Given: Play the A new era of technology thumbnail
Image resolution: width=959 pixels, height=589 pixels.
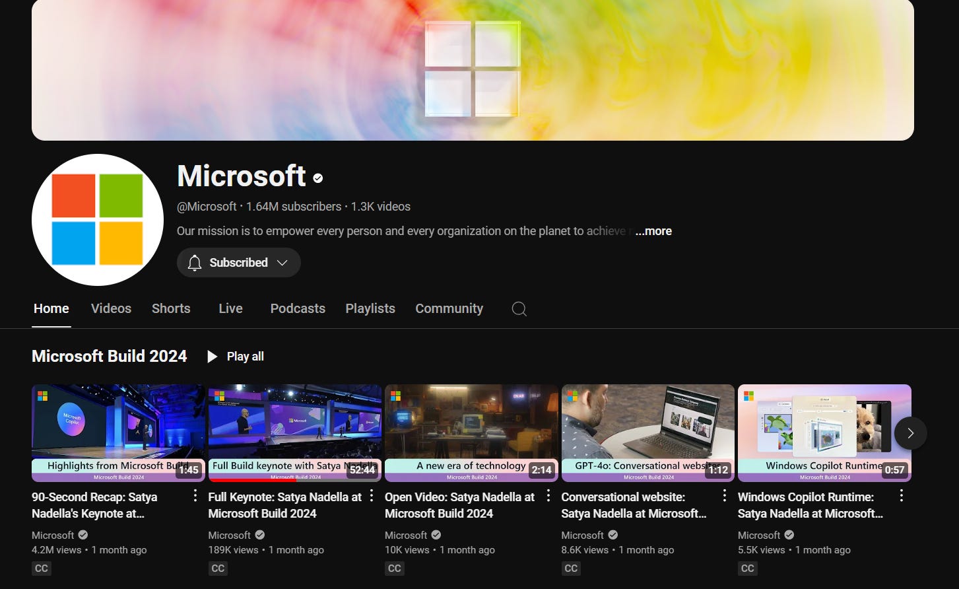Looking at the screenshot, I should click(471, 433).
